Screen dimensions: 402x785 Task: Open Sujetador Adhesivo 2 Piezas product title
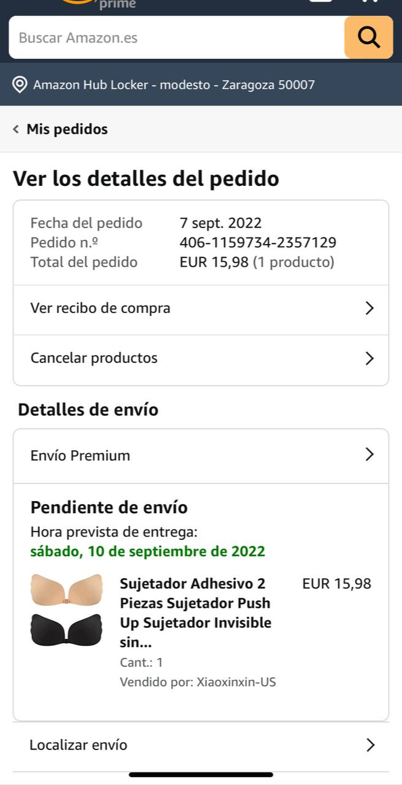(196, 613)
